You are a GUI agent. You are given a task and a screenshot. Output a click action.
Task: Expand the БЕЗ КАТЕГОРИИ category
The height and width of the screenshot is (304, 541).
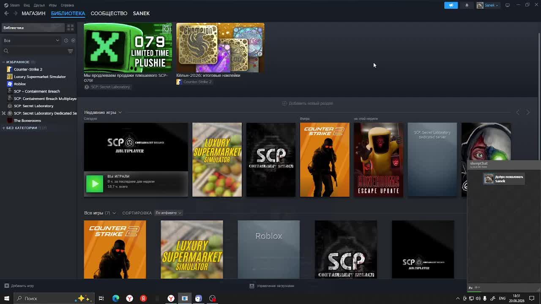[x=3, y=128]
